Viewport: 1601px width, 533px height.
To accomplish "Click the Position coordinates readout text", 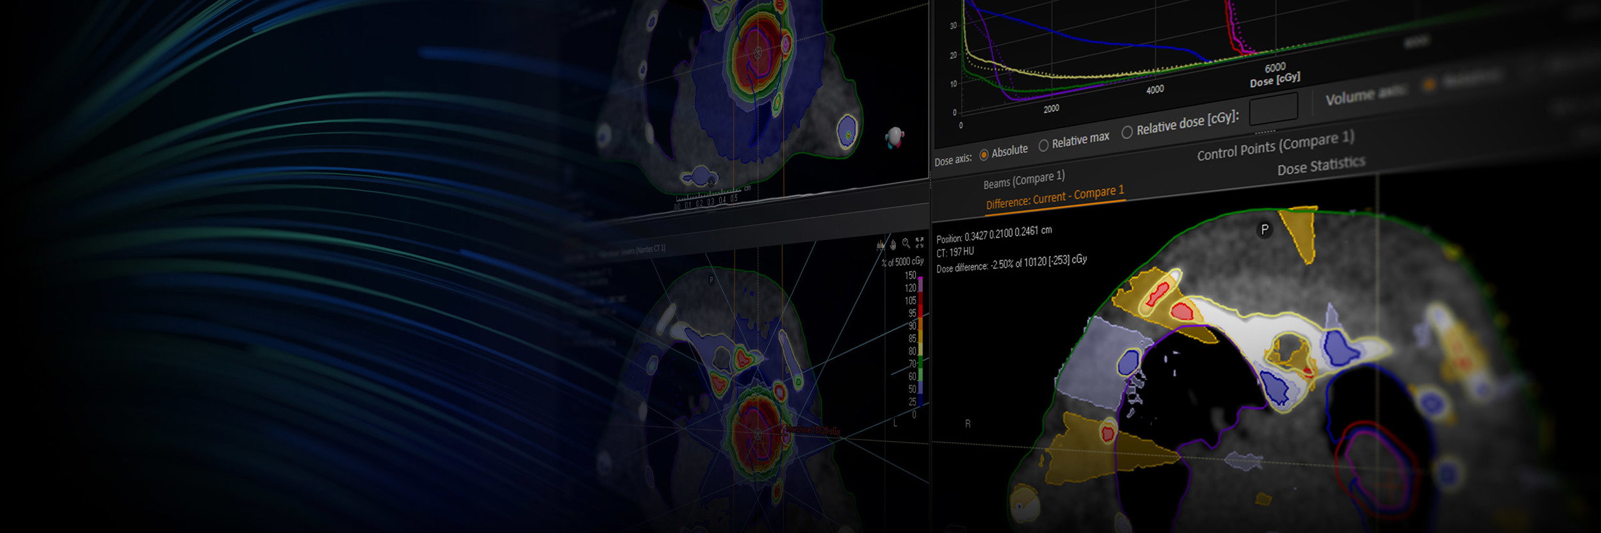I will point(994,234).
